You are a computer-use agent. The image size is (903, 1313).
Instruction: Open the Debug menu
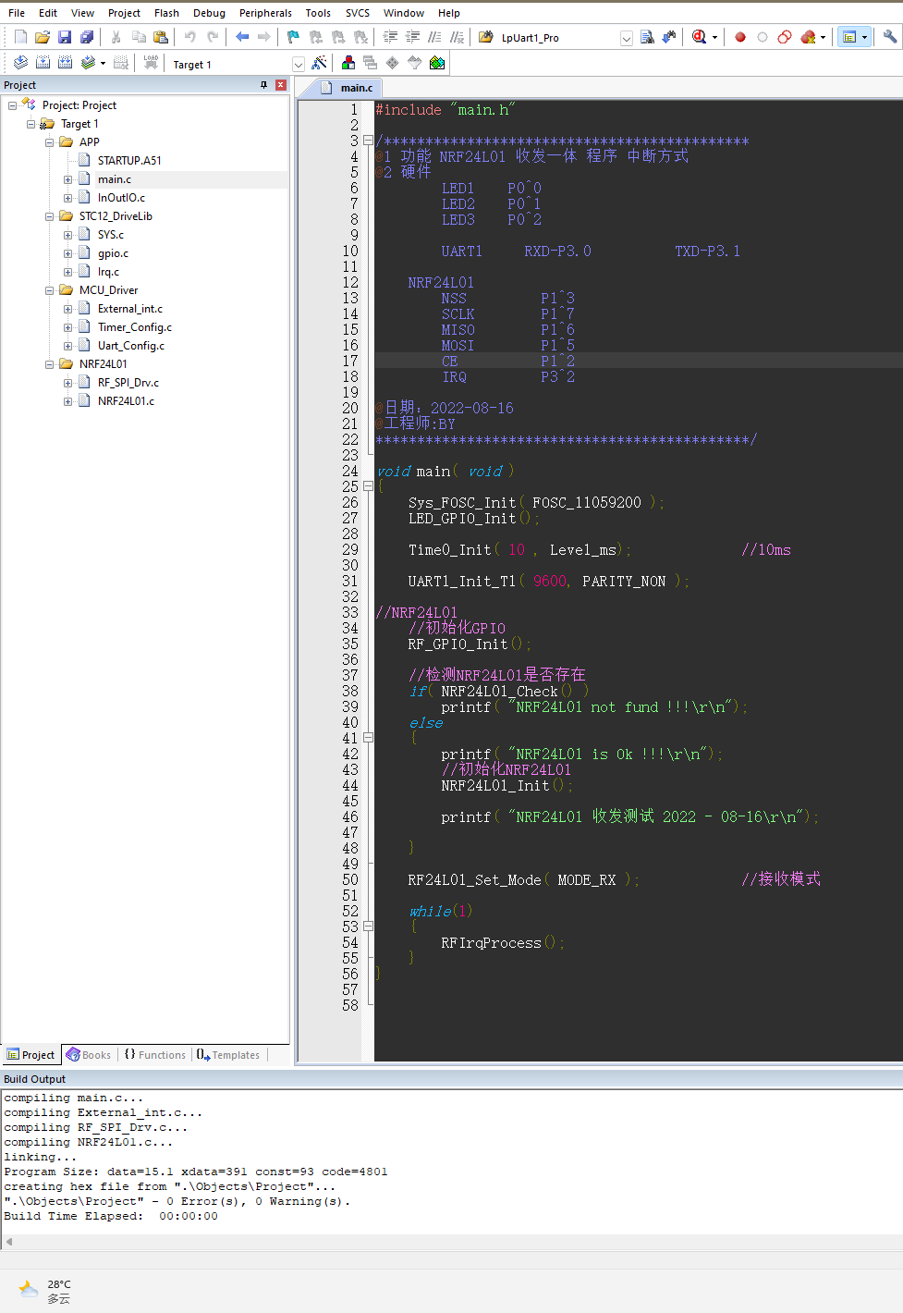[x=209, y=13]
